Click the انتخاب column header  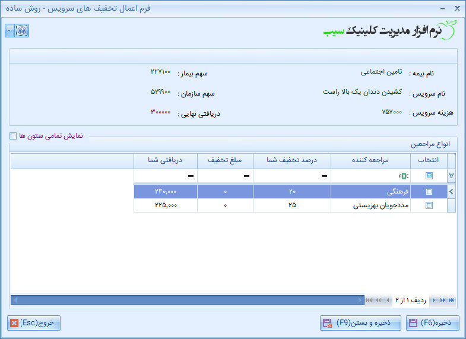tap(429, 161)
